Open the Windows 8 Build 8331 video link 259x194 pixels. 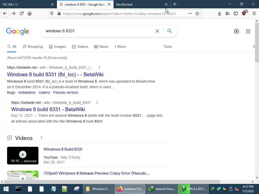[63, 149]
